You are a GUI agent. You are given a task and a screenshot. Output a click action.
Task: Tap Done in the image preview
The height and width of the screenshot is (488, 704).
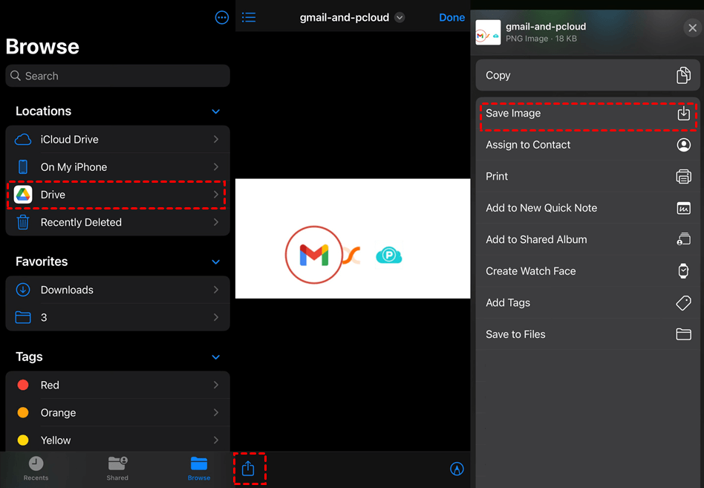[452, 18]
